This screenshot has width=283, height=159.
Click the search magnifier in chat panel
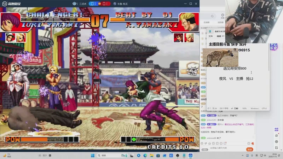click(x=212, y=16)
